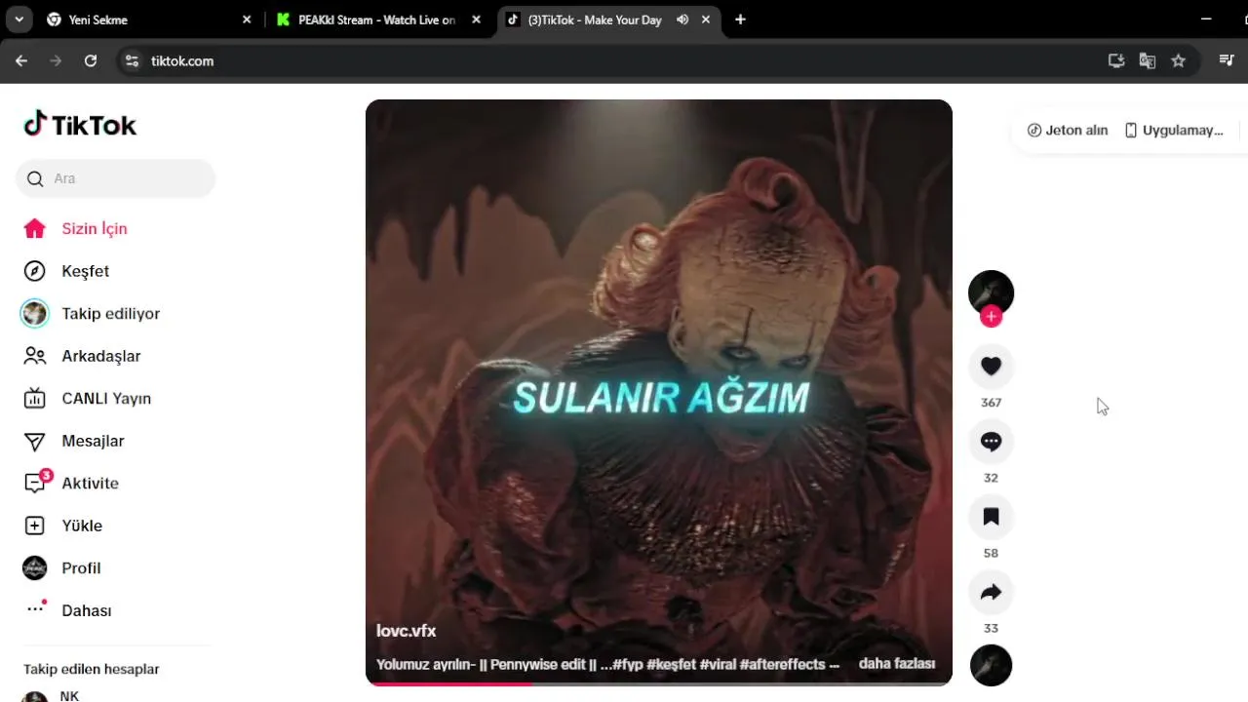Open Arkadaşlar friends page

[x=82, y=356]
